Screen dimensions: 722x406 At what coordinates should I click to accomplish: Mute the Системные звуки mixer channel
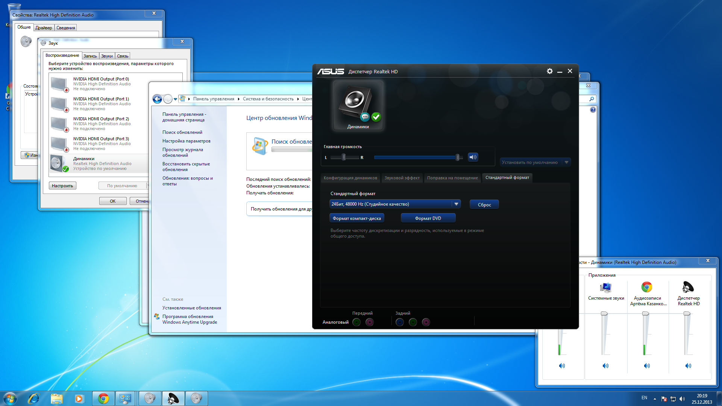[605, 366]
